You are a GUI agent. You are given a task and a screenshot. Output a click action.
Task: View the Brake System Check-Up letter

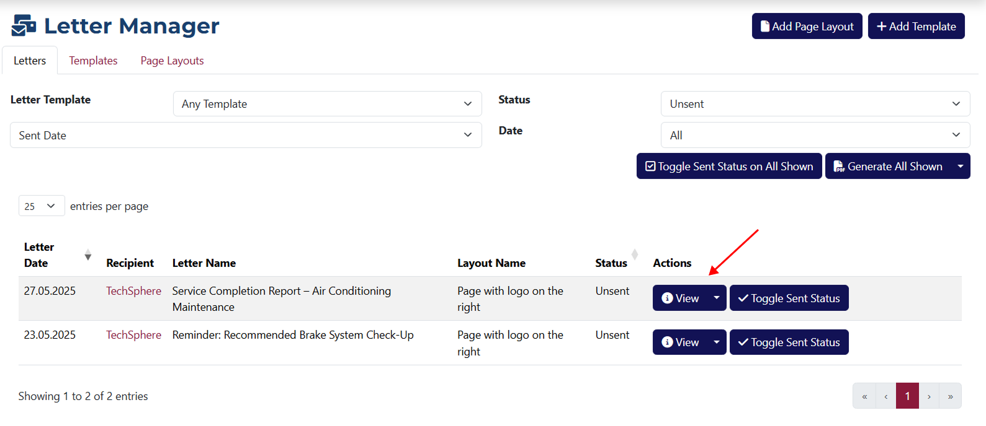click(x=681, y=342)
